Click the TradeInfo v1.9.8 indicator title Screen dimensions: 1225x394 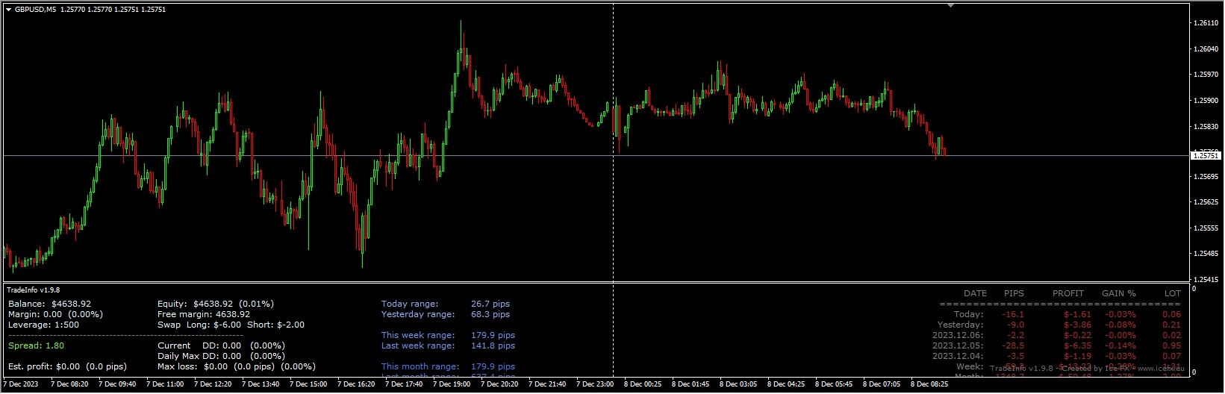coord(34,290)
